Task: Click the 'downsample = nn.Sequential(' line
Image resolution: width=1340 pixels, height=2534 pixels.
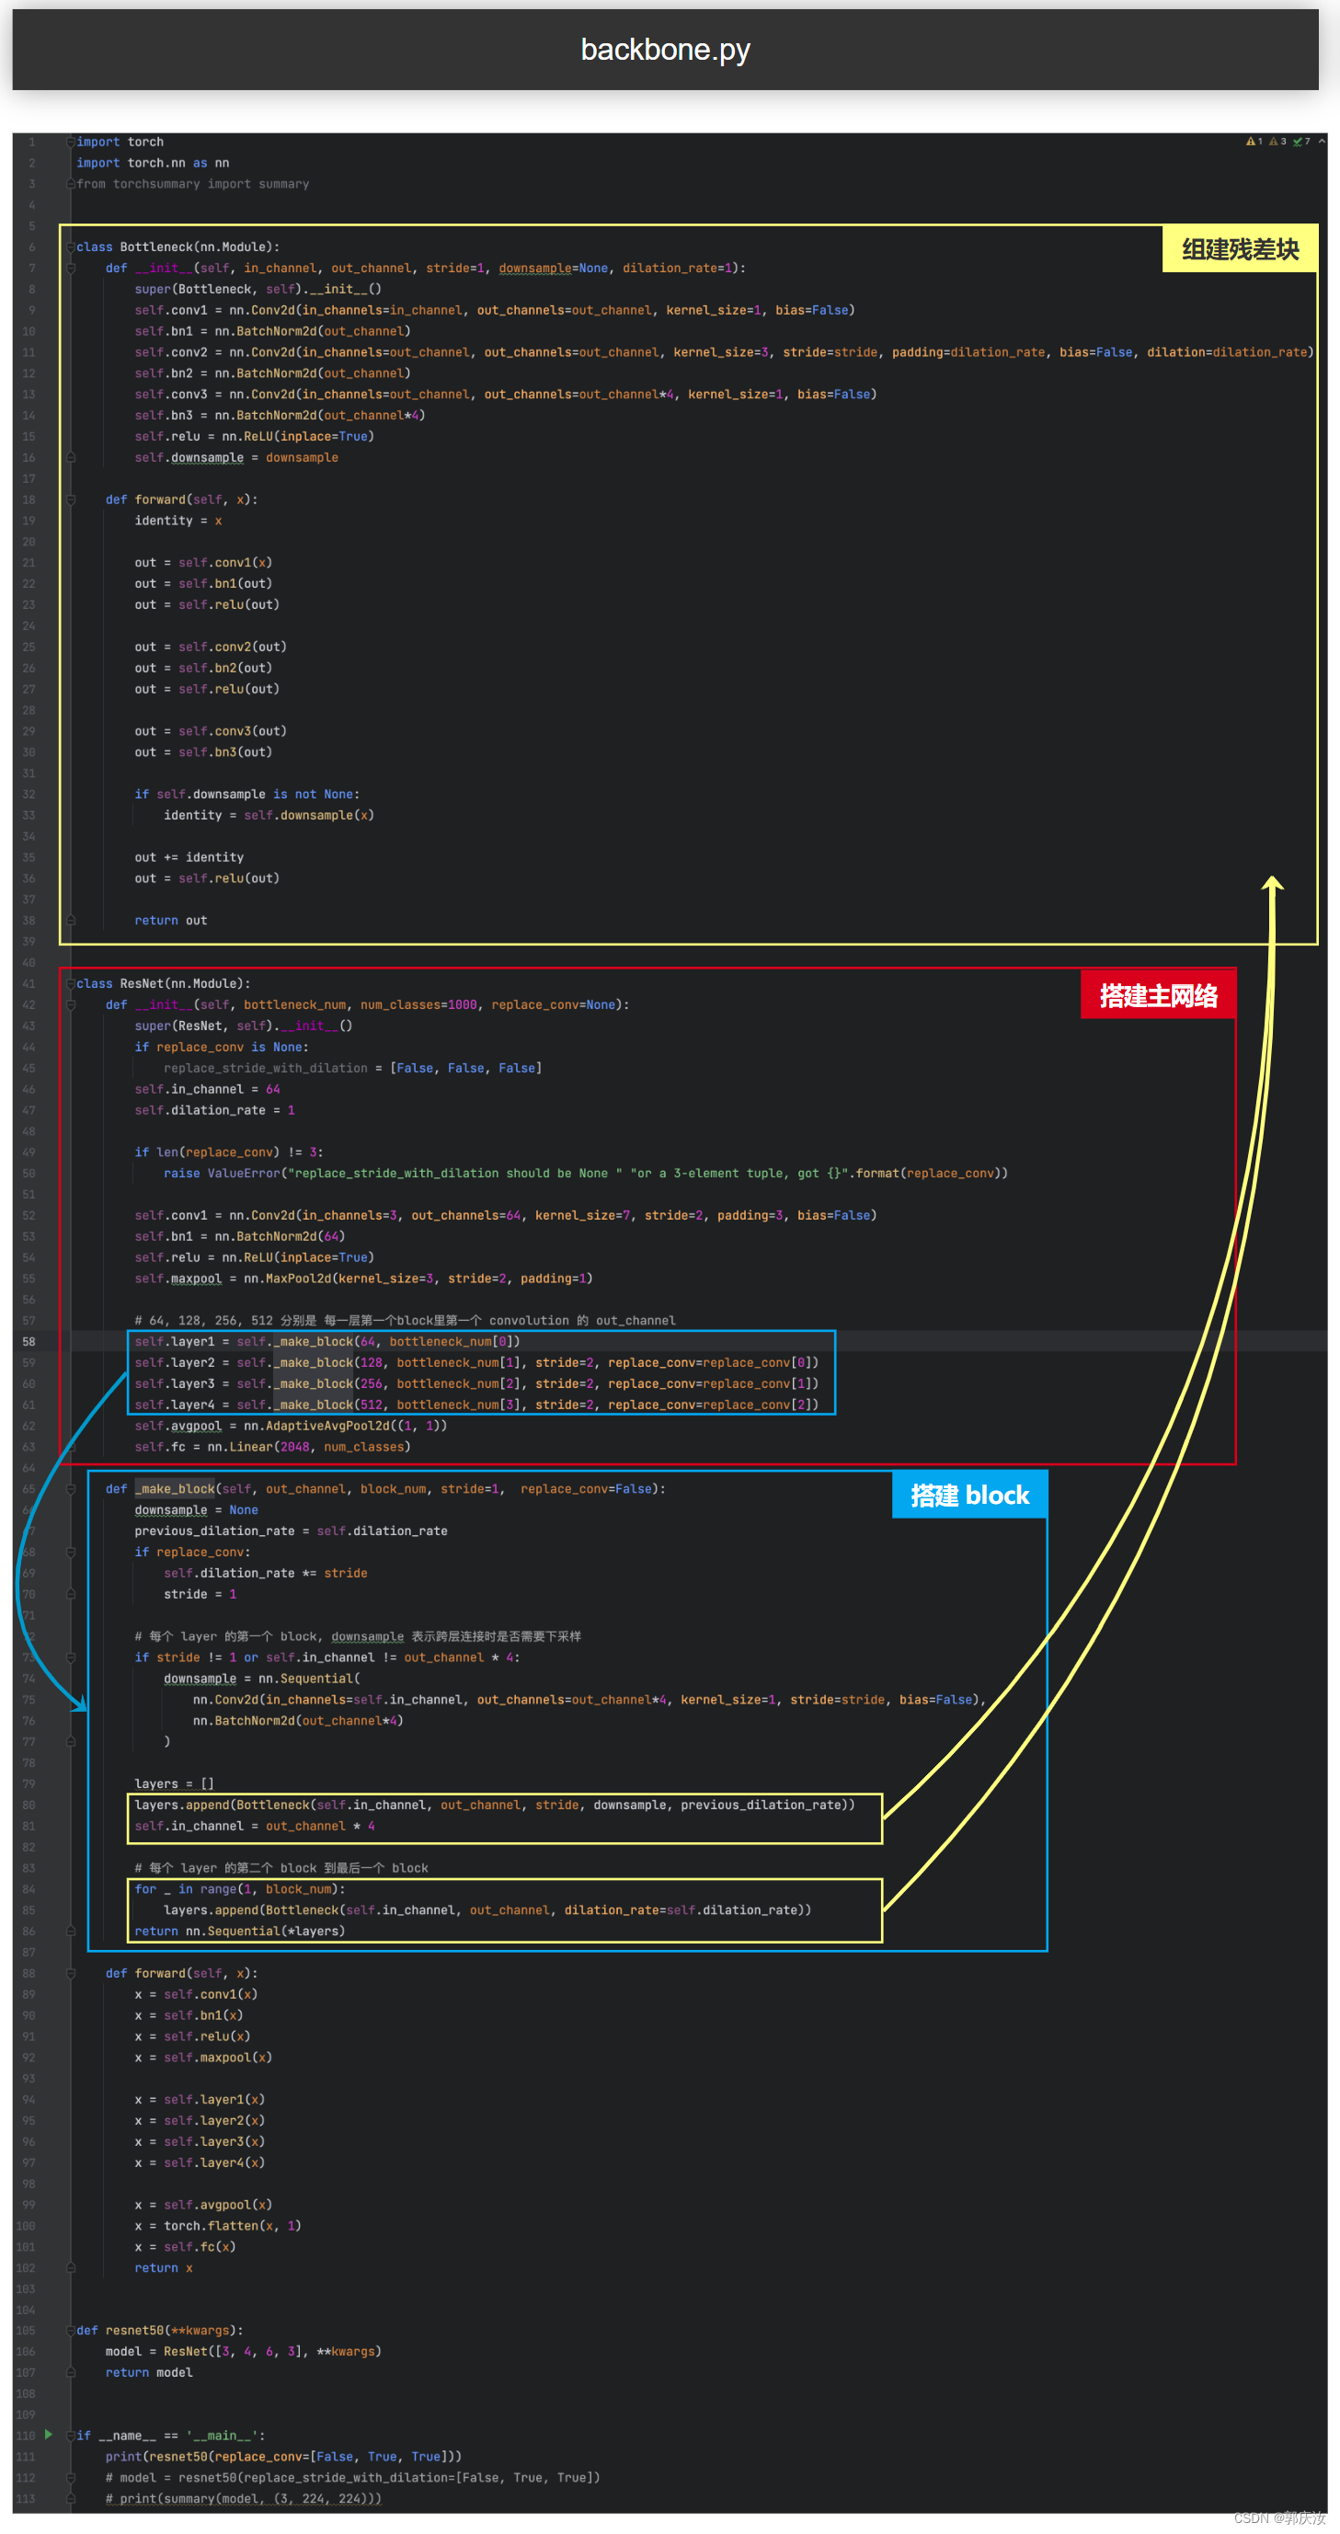Action: [x=262, y=1679]
